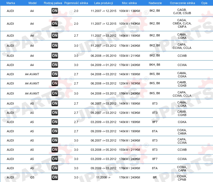Click the Oznaczenie silnika column header
This screenshot has height=182, width=213.
pyautogui.click(x=182, y=3)
